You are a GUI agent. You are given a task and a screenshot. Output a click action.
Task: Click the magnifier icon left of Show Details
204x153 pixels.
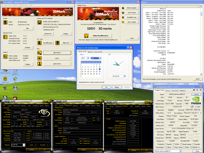[x=123, y=22]
